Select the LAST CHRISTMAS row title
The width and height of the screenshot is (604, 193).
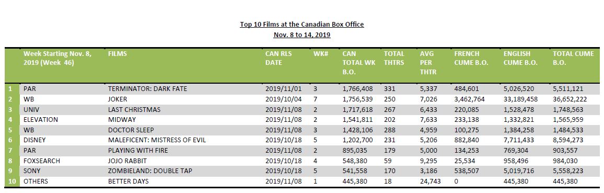pyautogui.click(x=134, y=109)
